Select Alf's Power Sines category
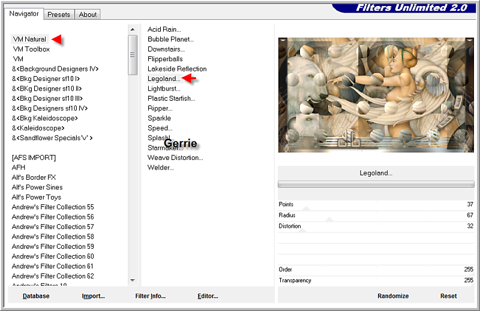 [x=37, y=187]
